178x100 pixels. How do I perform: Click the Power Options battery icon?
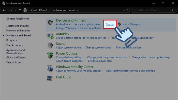coord(50,55)
